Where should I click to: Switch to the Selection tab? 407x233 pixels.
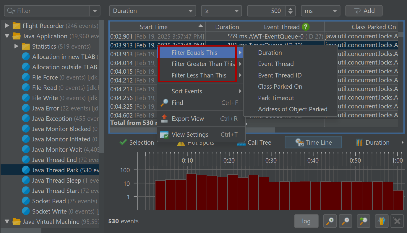pos(137,143)
